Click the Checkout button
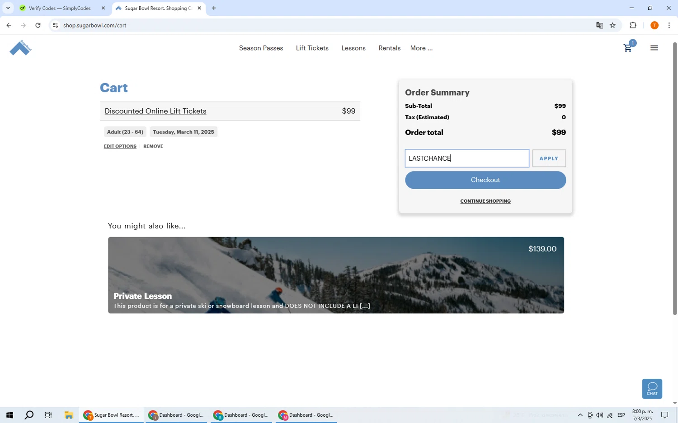The width and height of the screenshot is (678, 423). 485,180
